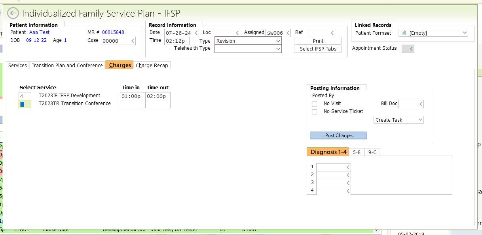The width and height of the screenshot is (482, 235).
Task: Click the Select IFSP Tabs button
Action: click(x=318, y=49)
